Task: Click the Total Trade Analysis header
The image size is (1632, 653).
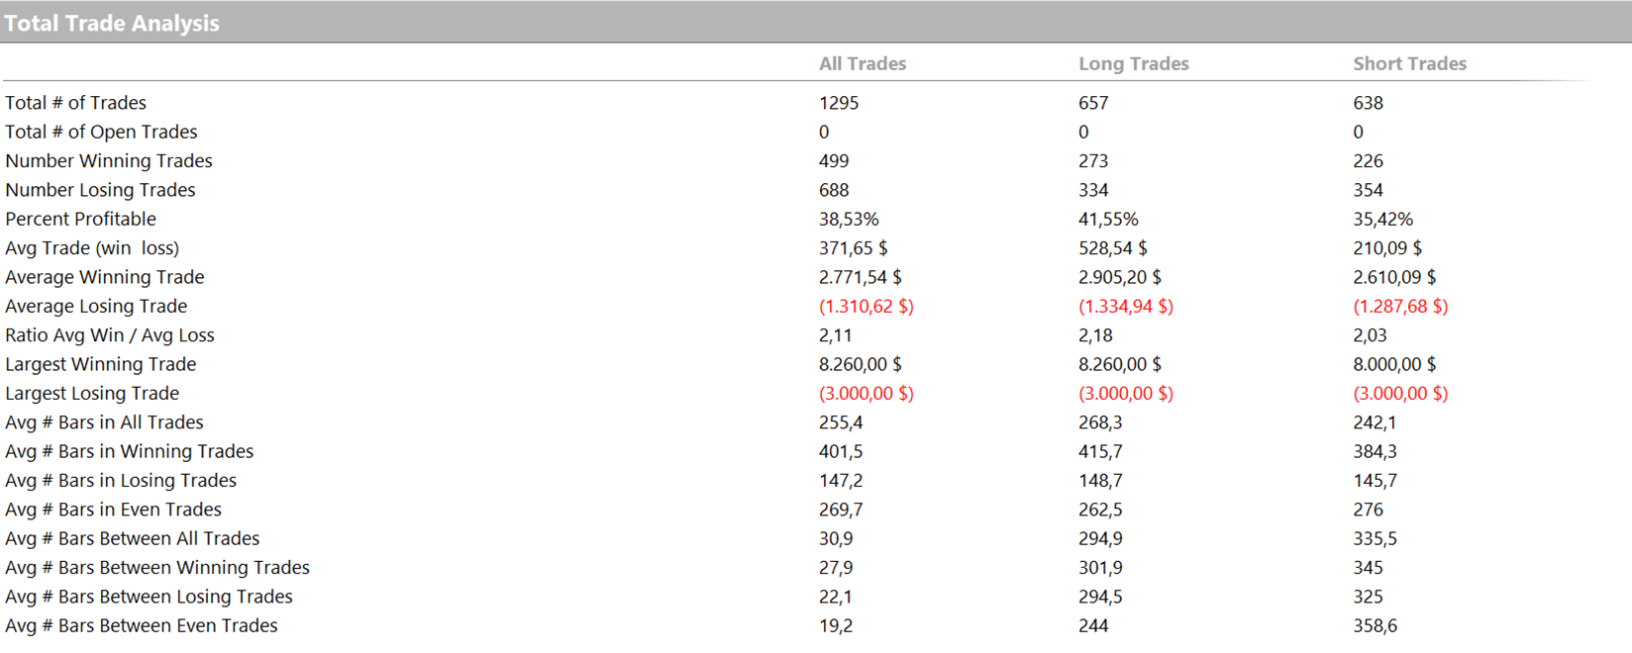Action: [x=112, y=23]
